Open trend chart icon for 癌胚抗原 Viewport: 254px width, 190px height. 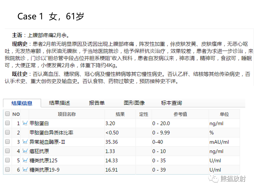(x=25, y=151)
